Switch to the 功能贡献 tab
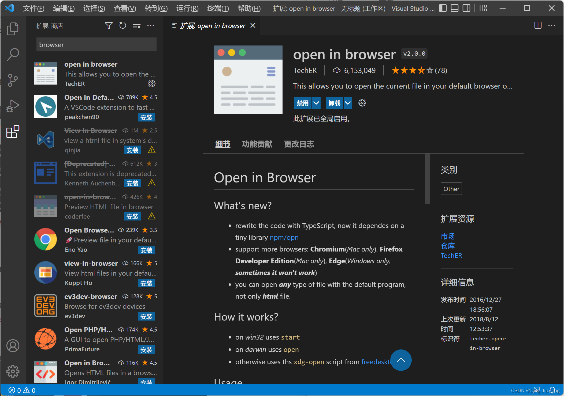 pos(257,144)
